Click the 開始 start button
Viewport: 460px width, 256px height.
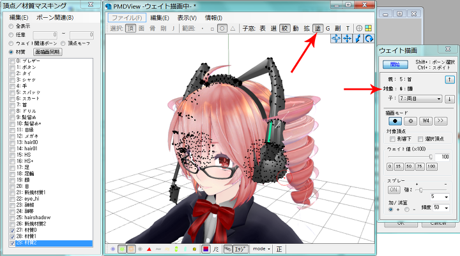click(x=395, y=65)
